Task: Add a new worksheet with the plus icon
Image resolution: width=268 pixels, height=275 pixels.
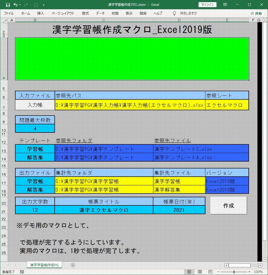Action: click(x=72, y=265)
